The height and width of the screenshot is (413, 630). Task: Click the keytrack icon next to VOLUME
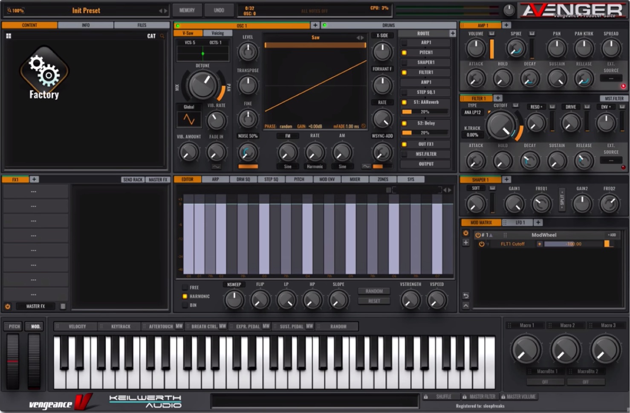click(491, 33)
